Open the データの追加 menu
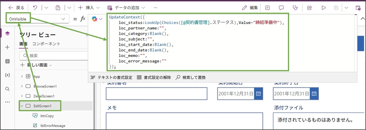The width and height of the screenshot is (366, 130). tap(126, 8)
